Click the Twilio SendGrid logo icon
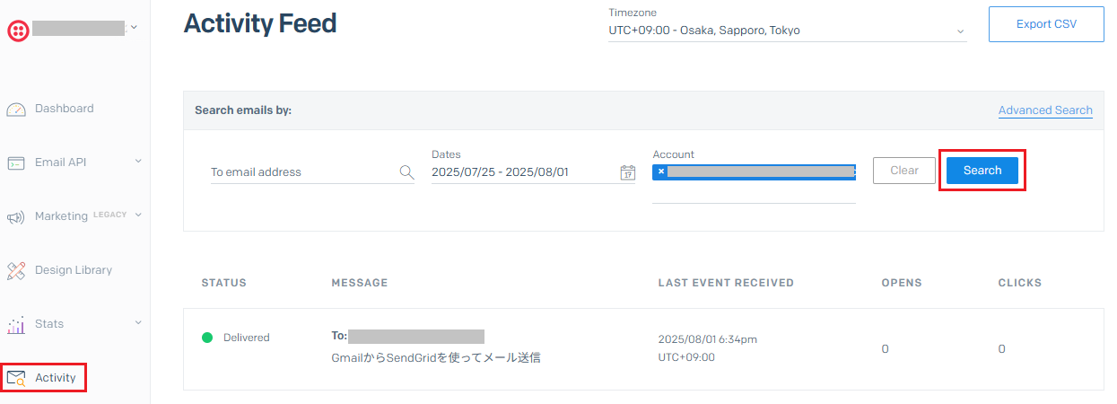 [18, 30]
